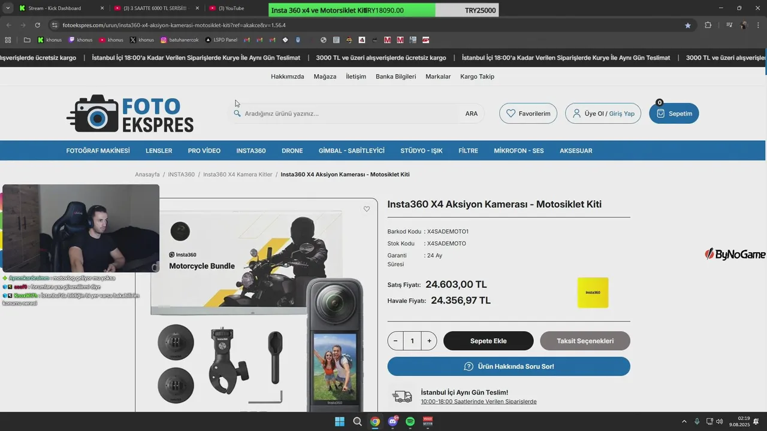This screenshot has height=431, width=767.
Task: Click Insta360 X4 Kamera Kitler breadcrumb
Action: click(x=238, y=174)
